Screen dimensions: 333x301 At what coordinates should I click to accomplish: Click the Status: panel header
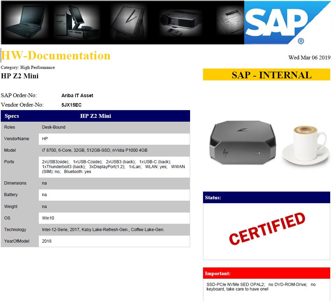[267, 197]
